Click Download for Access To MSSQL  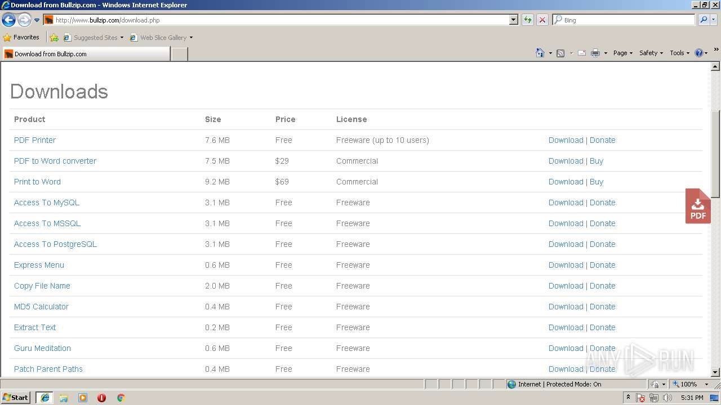566,223
